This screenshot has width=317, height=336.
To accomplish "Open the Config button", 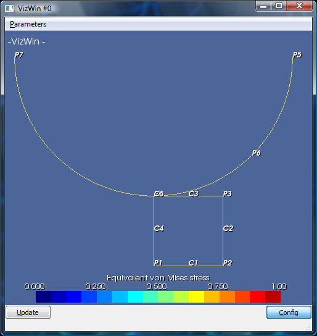I will [289, 313].
